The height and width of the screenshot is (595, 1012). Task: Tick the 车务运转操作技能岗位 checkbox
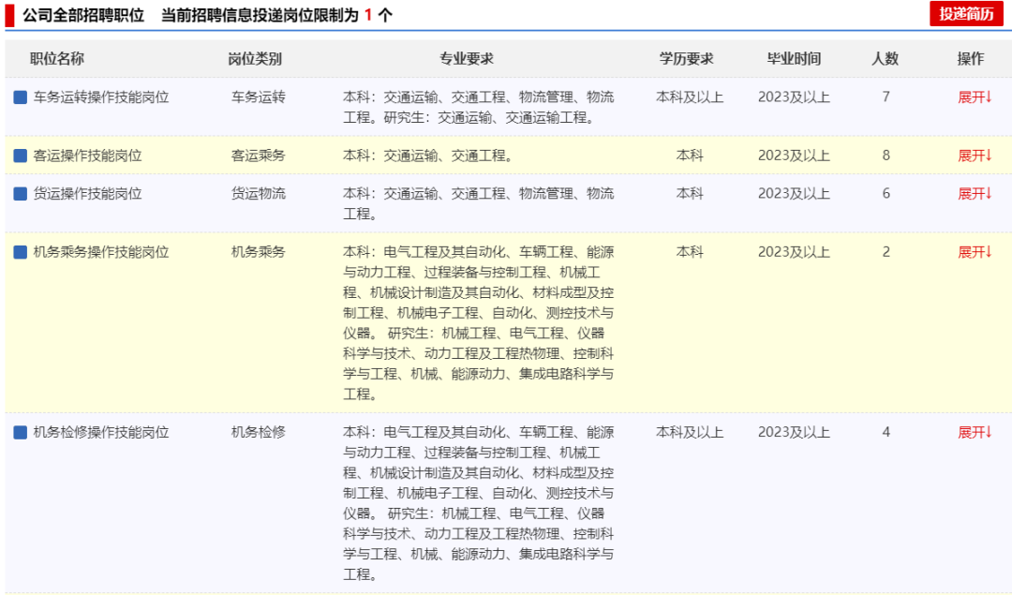click(20, 97)
